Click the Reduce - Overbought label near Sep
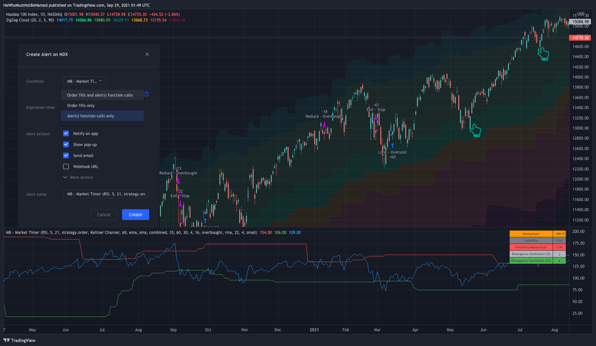 [x=178, y=173]
